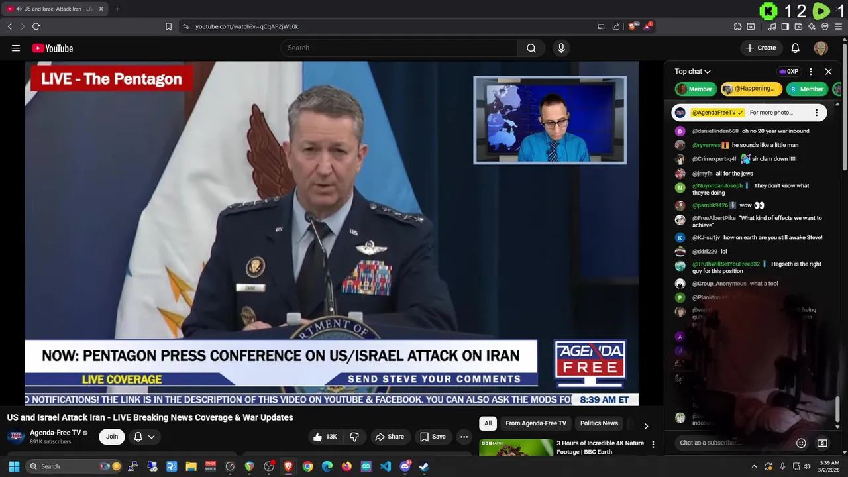Click the YouTube search magnifier button

click(531, 48)
